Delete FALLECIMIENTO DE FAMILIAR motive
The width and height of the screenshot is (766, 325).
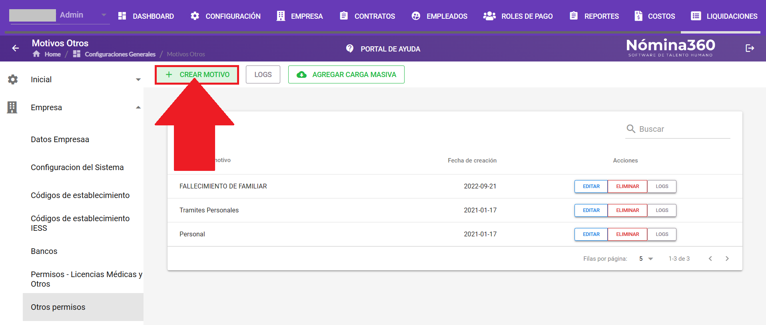click(x=627, y=186)
